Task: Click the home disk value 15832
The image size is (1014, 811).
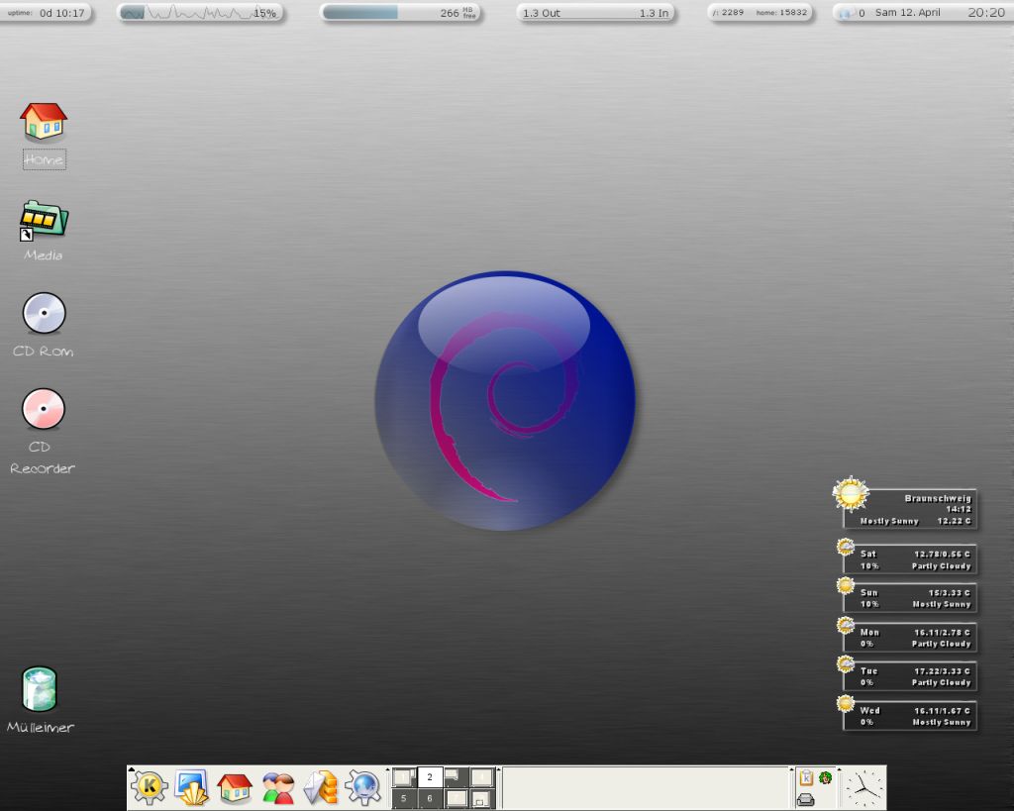Action: pyautogui.click(x=793, y=12)
